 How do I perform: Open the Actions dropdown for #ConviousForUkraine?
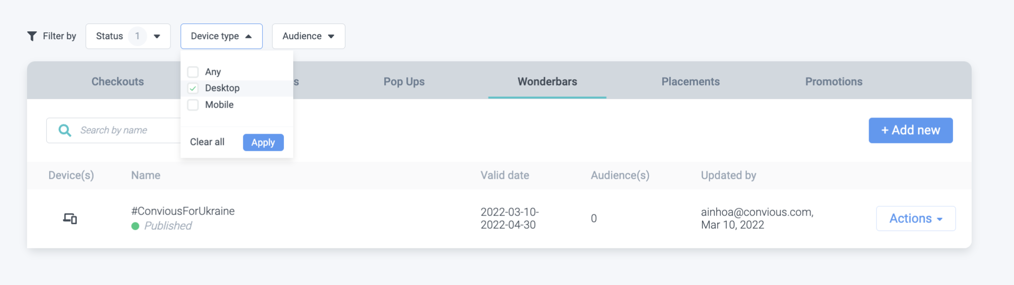915,218
